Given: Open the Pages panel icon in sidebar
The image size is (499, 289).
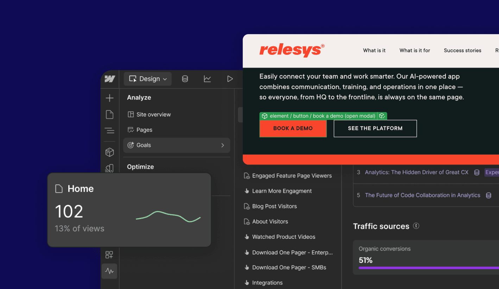Looking at the screenshot, I should point(110,115).
